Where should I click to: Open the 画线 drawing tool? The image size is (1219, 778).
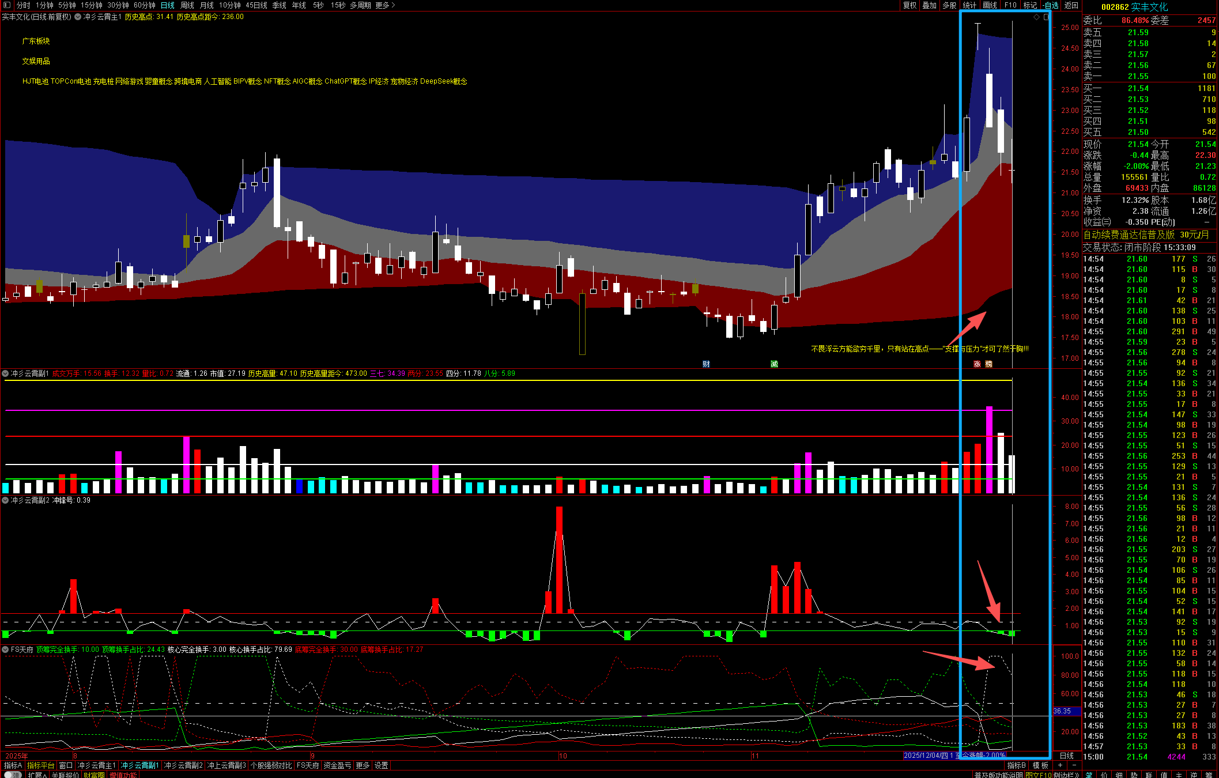tap(990, 5)
